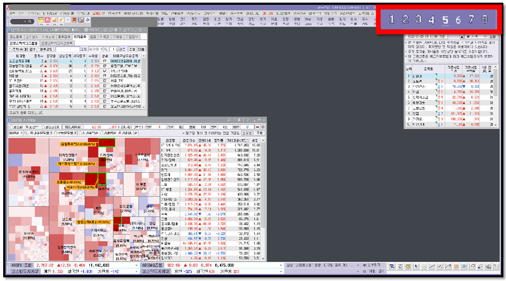Click 조회 button in theme window
The image size is (506, 281).
click(132, 49)
